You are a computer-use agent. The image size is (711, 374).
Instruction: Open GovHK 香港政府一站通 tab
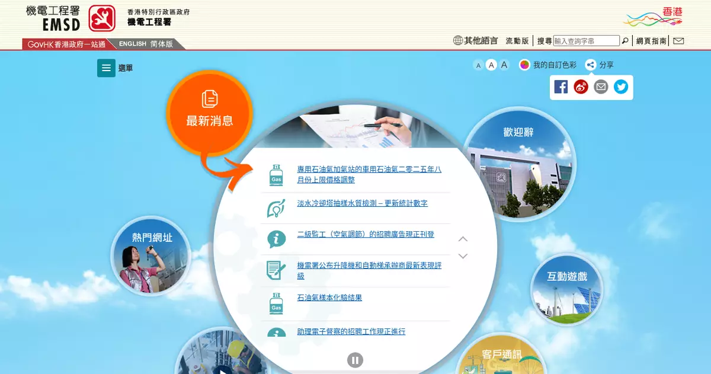pyautogui.click(x=66, y=44)
